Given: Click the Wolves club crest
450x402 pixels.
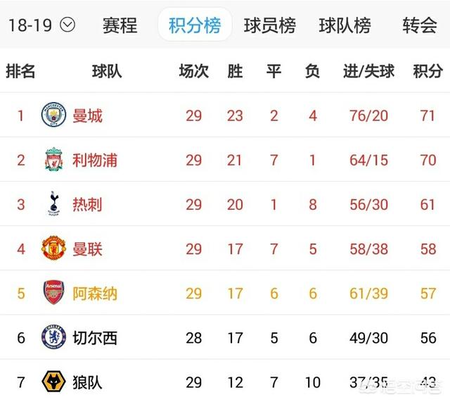Looking at the screenshot, I should (53, 382).
